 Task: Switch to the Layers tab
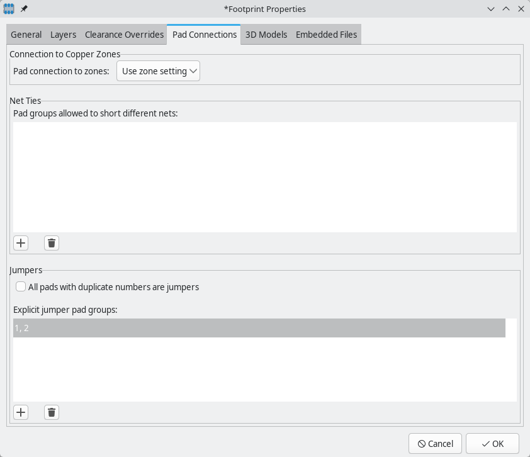tap(63, 35)
